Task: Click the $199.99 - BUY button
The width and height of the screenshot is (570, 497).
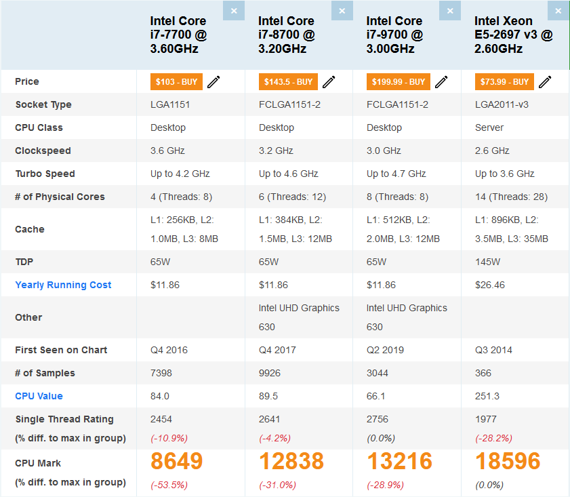Action: click(x=399, y=82)
